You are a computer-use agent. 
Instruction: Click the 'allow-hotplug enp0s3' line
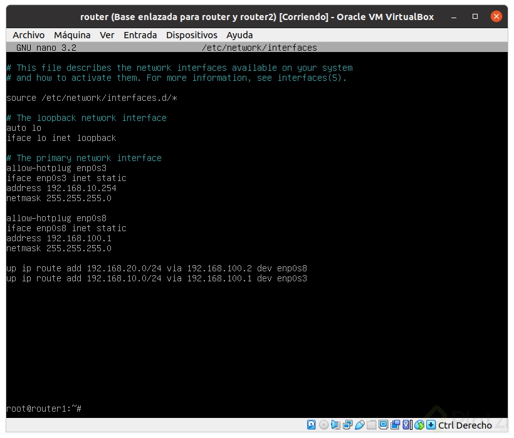[x=56, y=168]
